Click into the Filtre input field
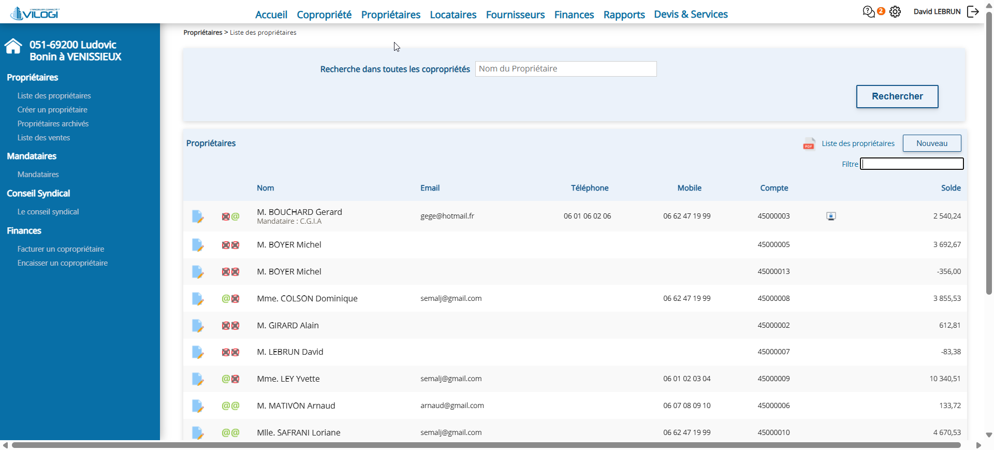Viewport: 994px width, 450px height. coord(912,164)
